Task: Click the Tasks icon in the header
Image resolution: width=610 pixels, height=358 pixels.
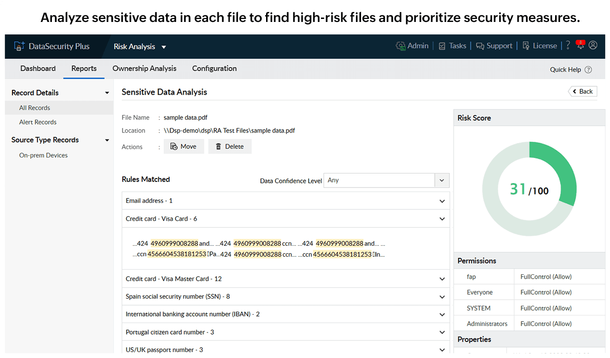Action: coord(442,45)
